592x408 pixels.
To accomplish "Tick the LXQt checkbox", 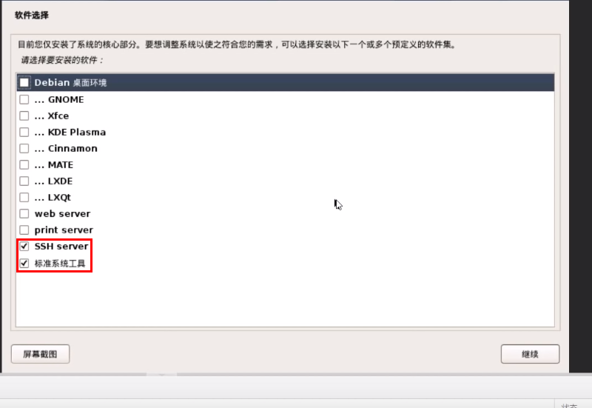I will pyautogui.click(x=24, y=197).
